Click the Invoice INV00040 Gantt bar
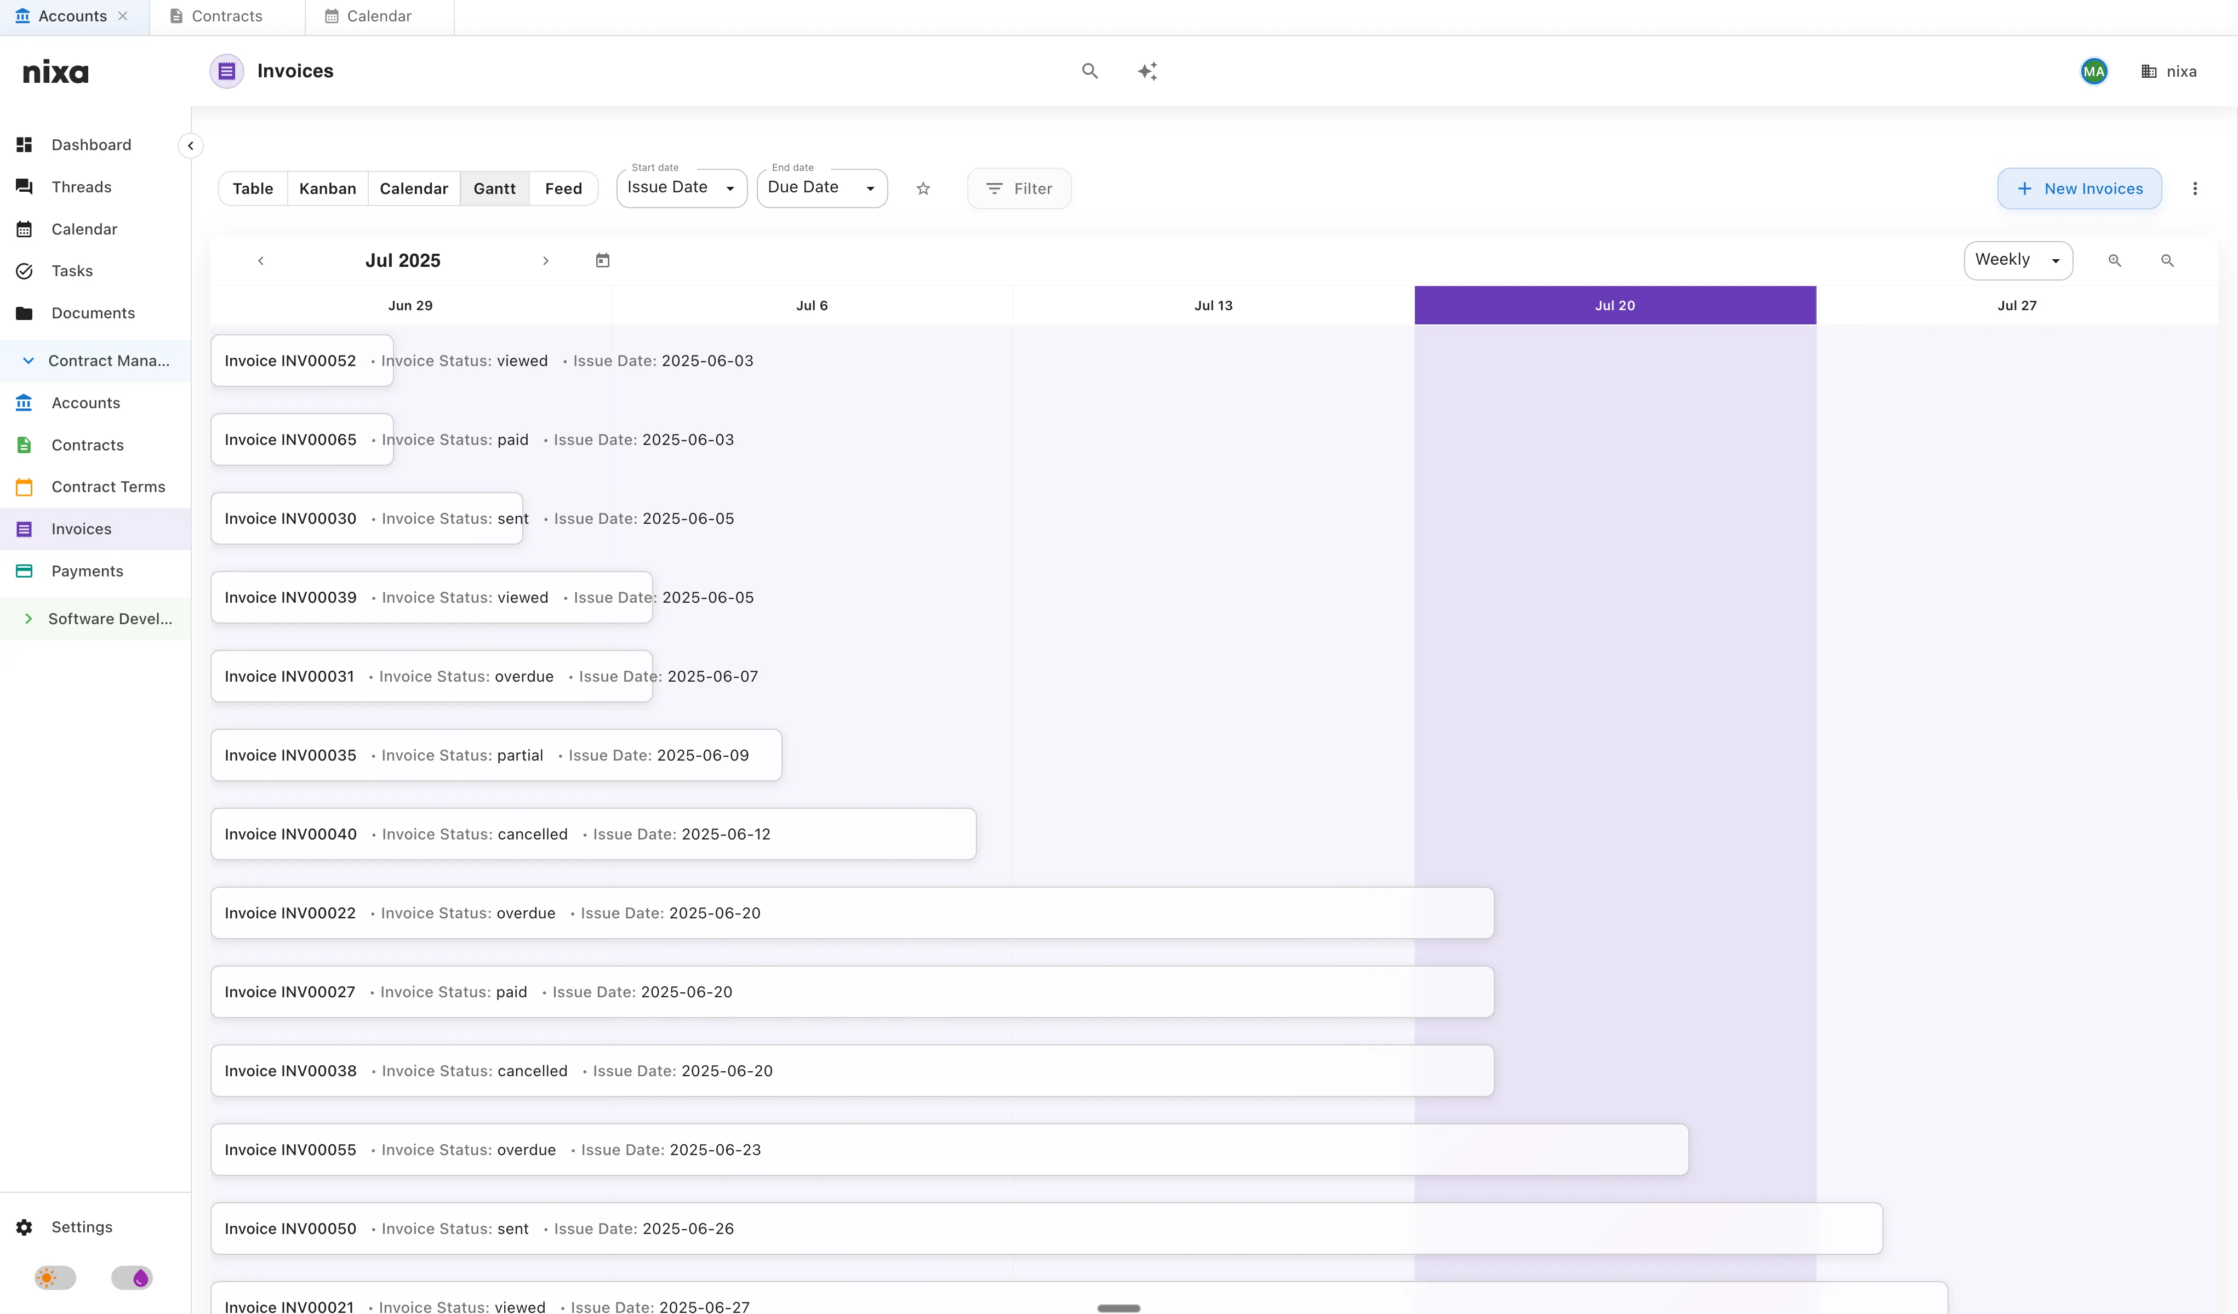 tap(593, 833)
